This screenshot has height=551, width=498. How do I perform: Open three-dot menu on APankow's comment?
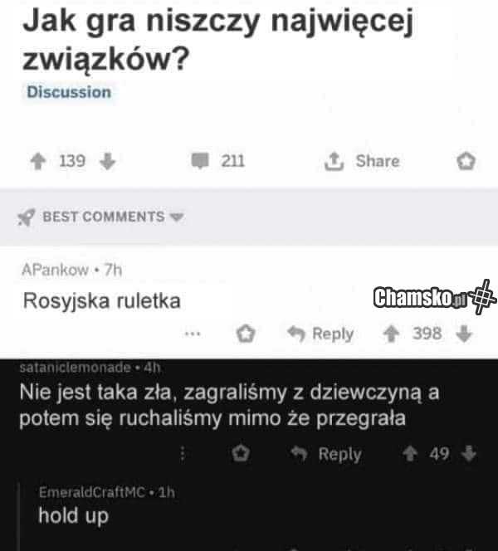[x=193, y=334]
